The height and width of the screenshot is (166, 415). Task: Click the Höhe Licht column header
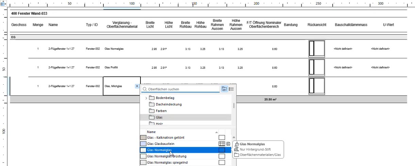[x=168, y=25]
